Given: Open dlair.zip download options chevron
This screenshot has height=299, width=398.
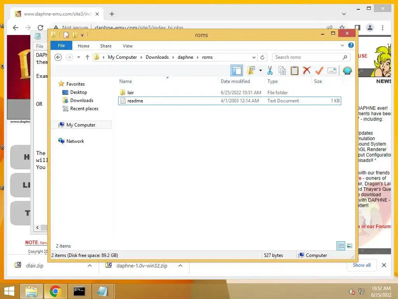Looking at the screenshot, I should [90, 266].
